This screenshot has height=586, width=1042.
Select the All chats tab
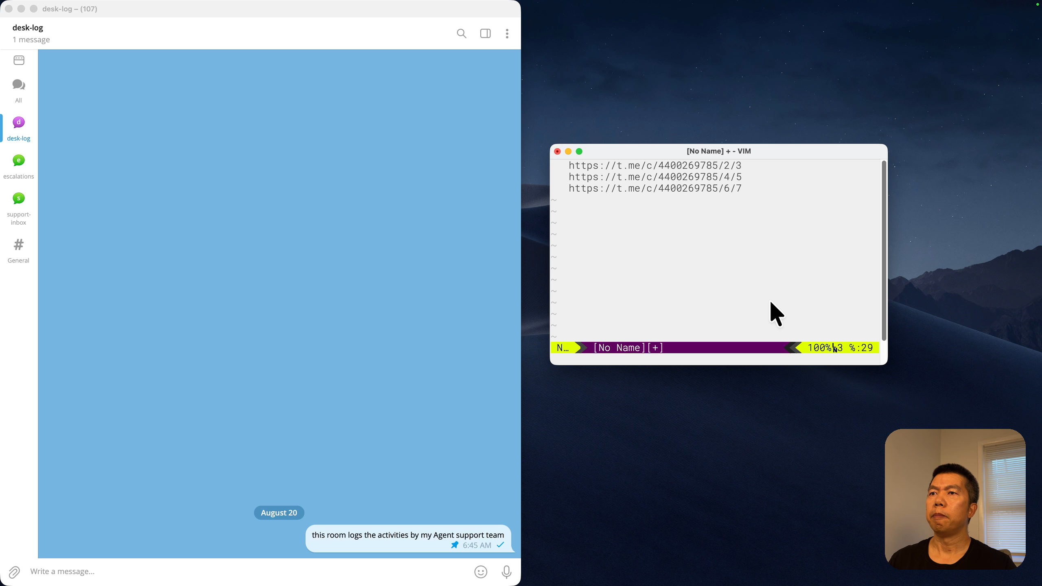(19, 91)
